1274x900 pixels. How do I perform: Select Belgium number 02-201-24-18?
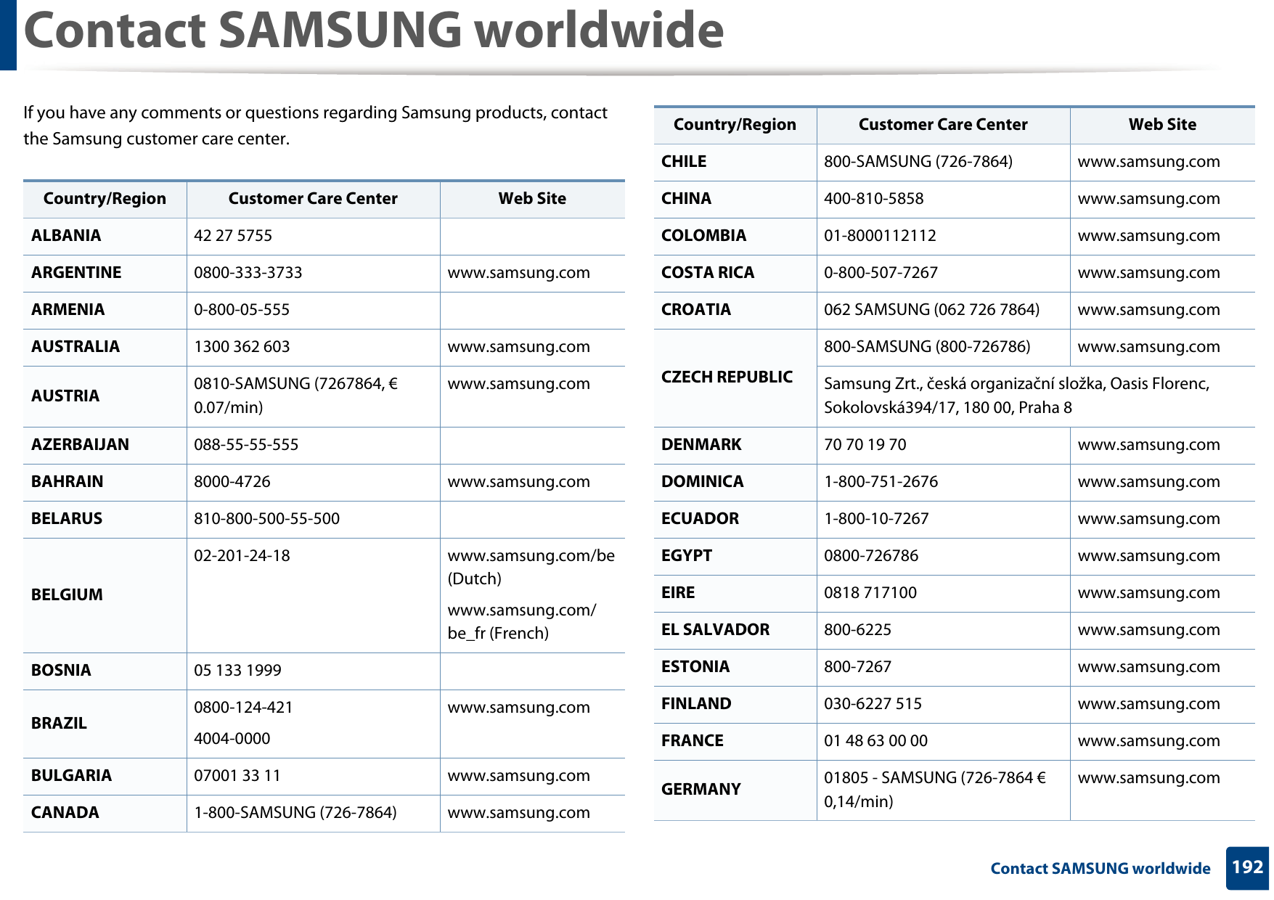click(242, 556)
